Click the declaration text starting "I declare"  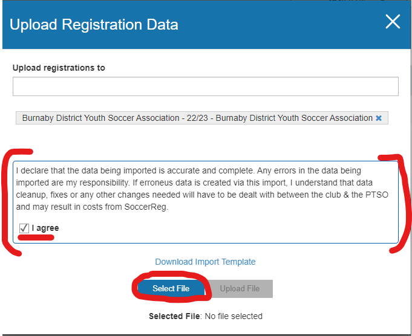[36, 170]
